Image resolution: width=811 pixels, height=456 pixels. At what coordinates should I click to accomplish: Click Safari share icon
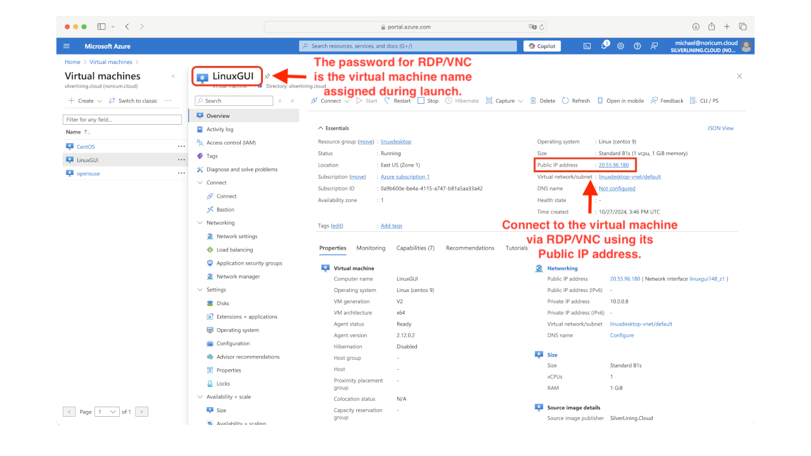coord(712,27)
